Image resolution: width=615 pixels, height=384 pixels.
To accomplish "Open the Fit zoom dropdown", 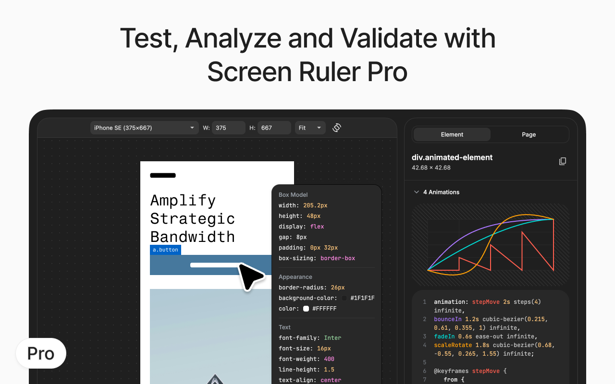I will point(310,128).
